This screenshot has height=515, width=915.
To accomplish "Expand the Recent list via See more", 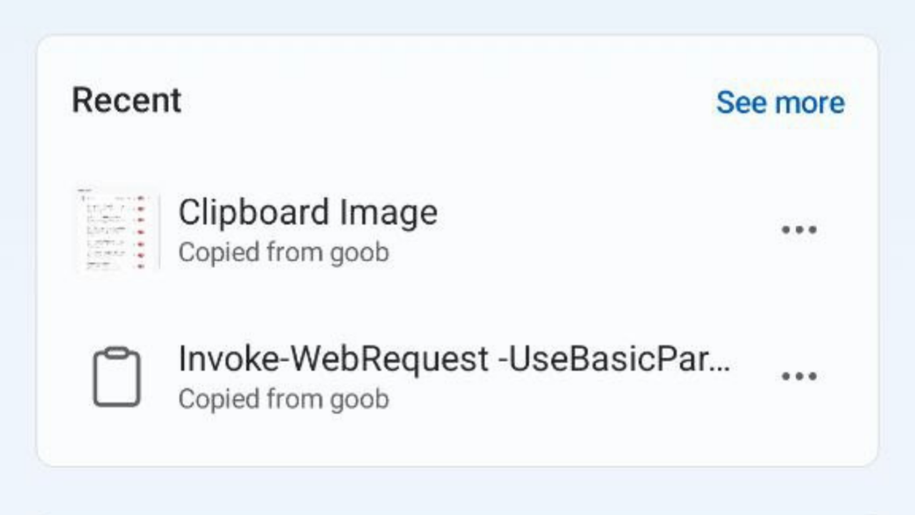I will [x=780, y=102].
